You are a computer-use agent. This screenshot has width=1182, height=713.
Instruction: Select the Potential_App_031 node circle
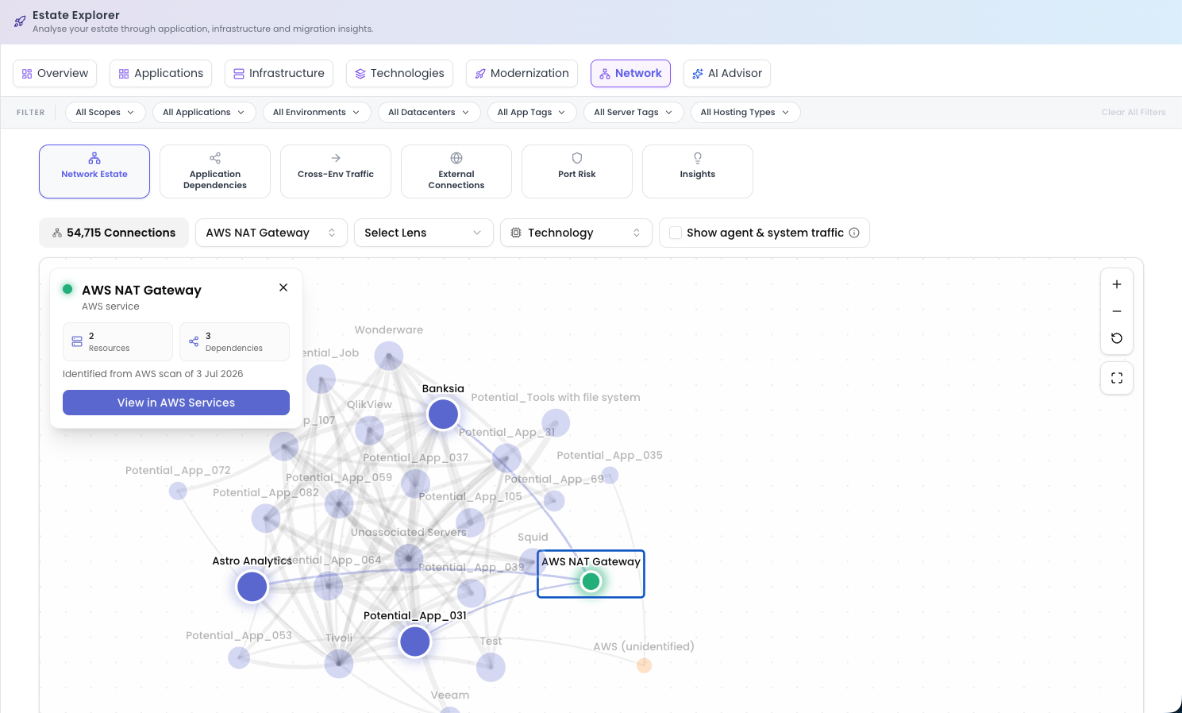414,641
